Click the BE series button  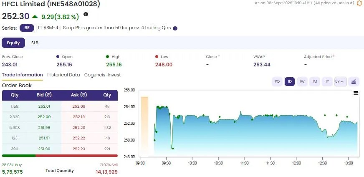pyautogui.click(x=27, y=28)
